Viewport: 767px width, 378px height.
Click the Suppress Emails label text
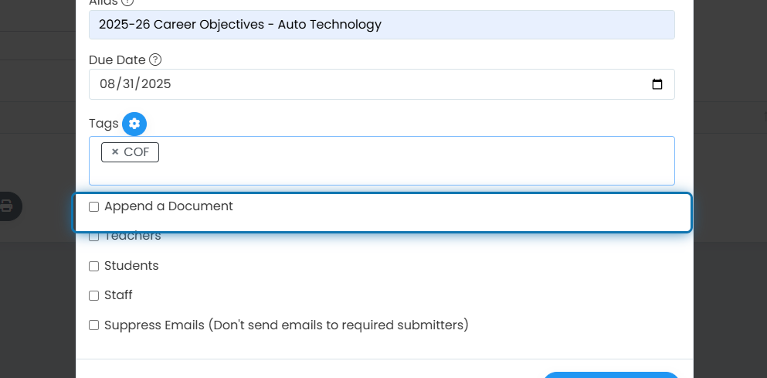tap(287, 325)
